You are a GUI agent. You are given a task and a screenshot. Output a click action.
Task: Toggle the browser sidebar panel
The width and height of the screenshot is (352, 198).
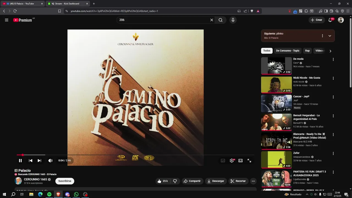click(x=326, y=11)
